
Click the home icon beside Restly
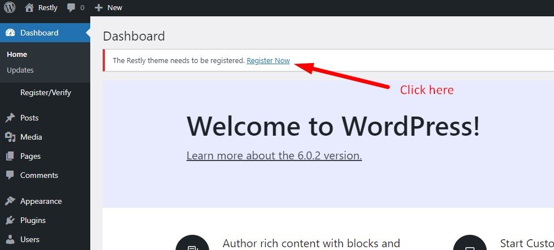pyautogui.click(x=29, y=8)
